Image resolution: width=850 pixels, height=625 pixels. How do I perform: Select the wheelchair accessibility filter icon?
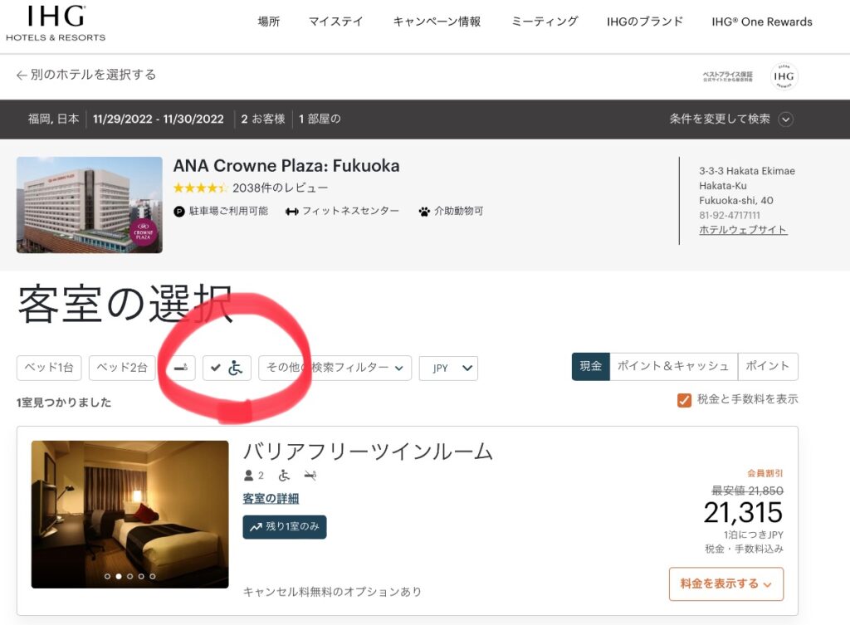click(227, 368)
